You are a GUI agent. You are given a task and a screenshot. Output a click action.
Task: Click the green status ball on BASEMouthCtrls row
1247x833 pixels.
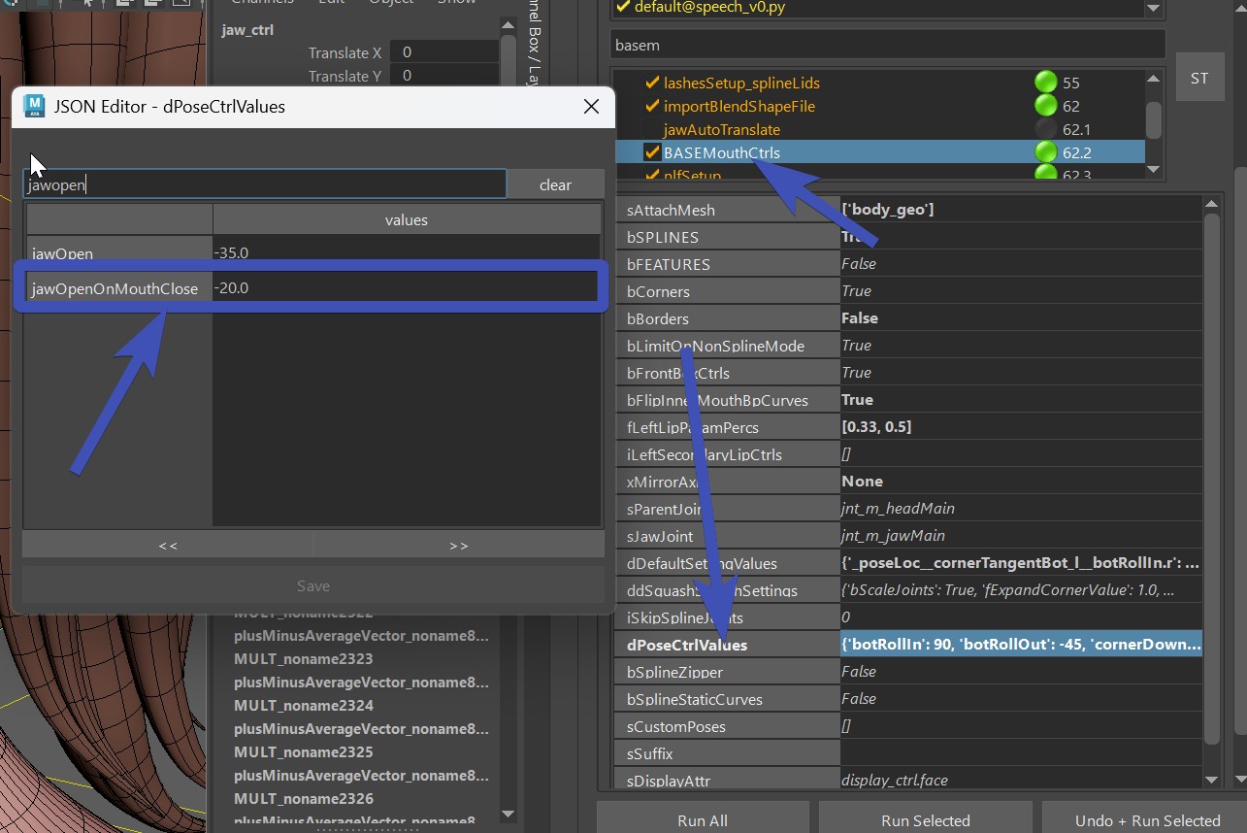(1045, 152)
